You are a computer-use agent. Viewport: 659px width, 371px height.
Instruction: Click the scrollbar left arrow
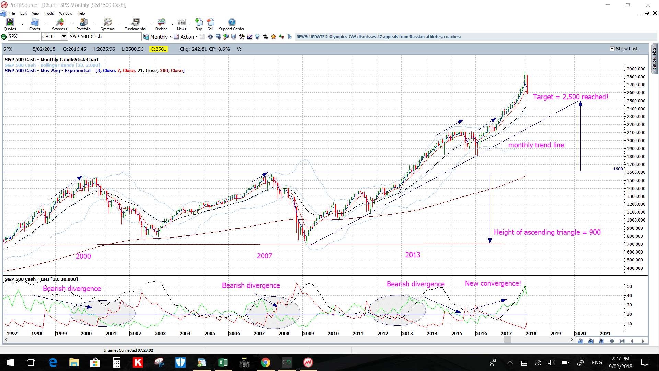[x=6, y=340]
